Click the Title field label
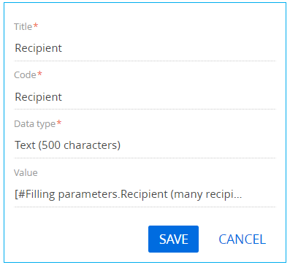Screen dimensions: 290x265 [23, 26]
